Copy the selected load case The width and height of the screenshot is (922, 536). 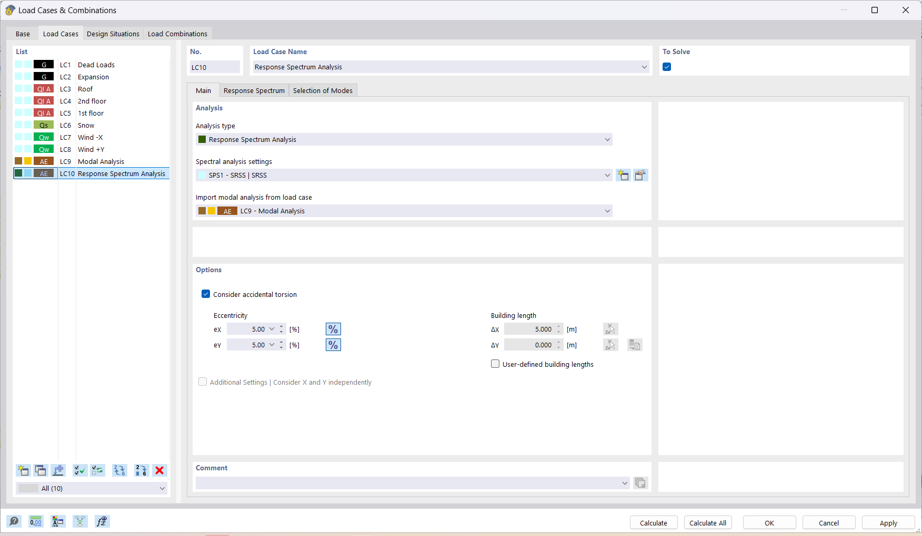coord(41,470)
